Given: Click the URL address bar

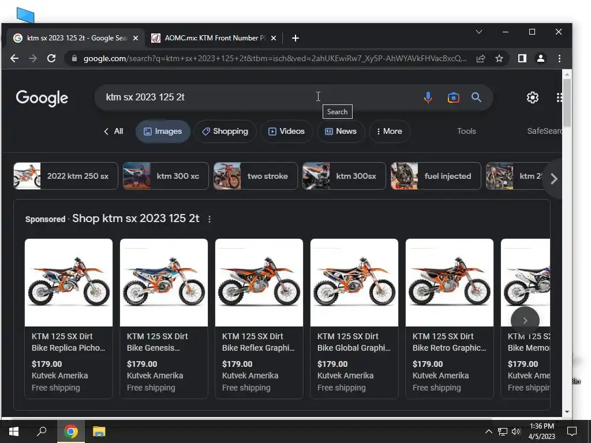Looking at the screenshot, I should (x=275, y=58).
